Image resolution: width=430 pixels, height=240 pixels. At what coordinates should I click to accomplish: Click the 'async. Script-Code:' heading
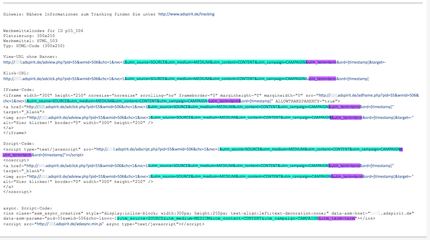28,208
